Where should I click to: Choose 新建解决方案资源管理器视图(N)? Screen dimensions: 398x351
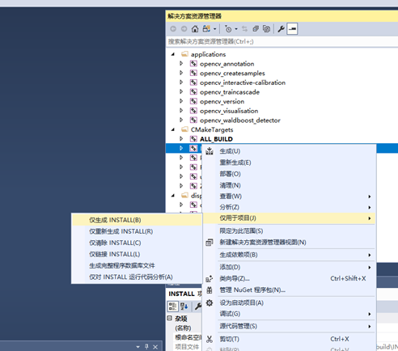tap(289, 242)
